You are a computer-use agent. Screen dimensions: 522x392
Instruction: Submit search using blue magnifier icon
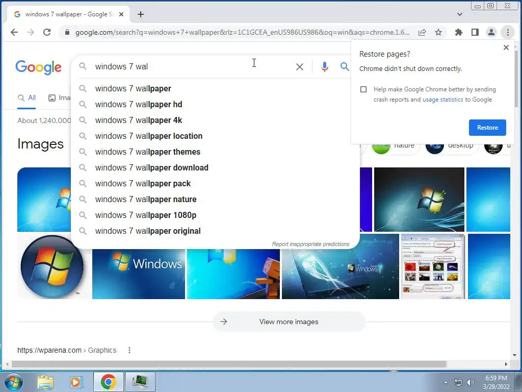coord(345,67)
